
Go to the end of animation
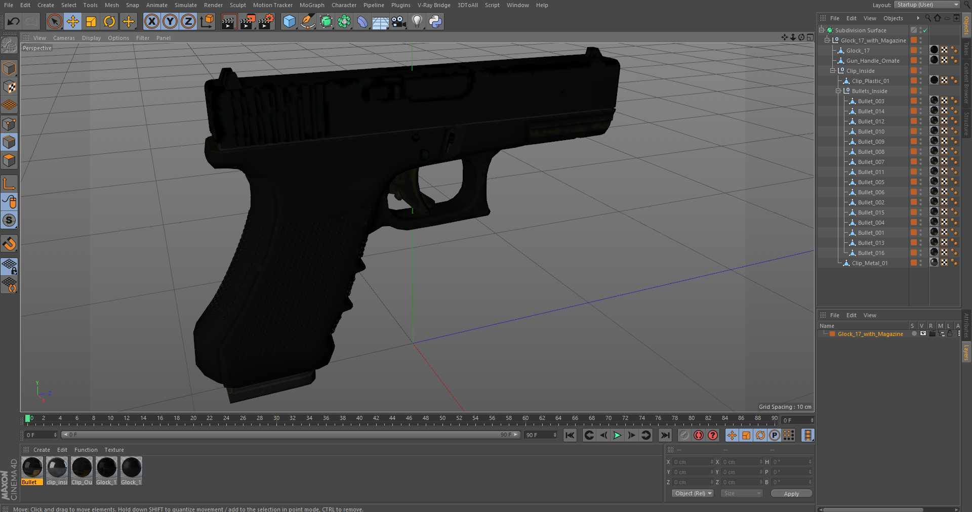click(x=665, y=435)
